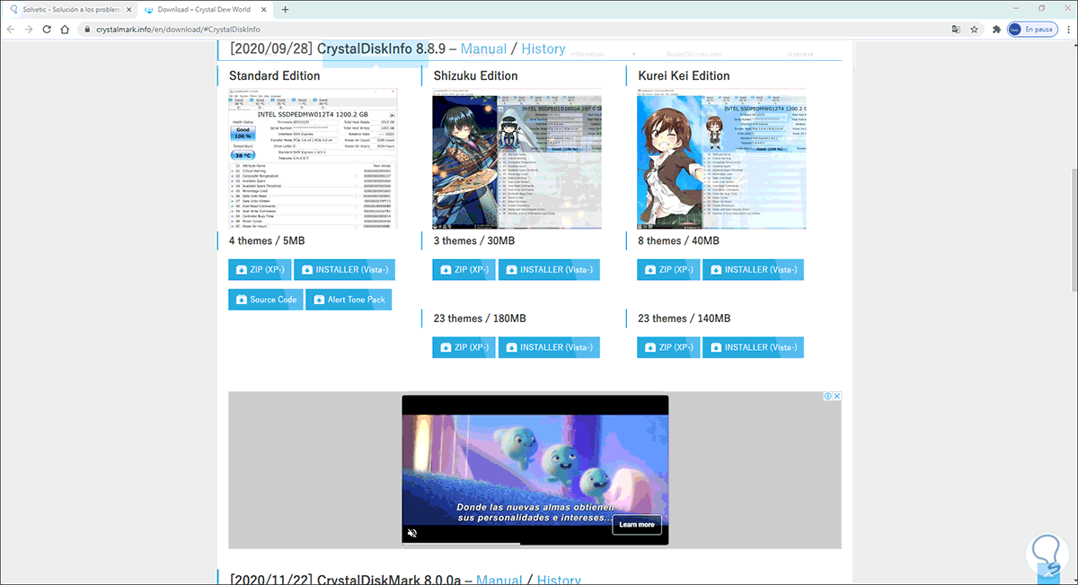Open Standard Edition screenshot thumbnail
The height and width of the screenshot is (585, 1078).
click(314, 159)
